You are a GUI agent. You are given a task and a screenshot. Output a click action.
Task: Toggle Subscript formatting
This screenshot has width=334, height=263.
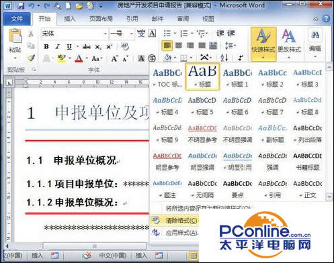pos(98,47)
